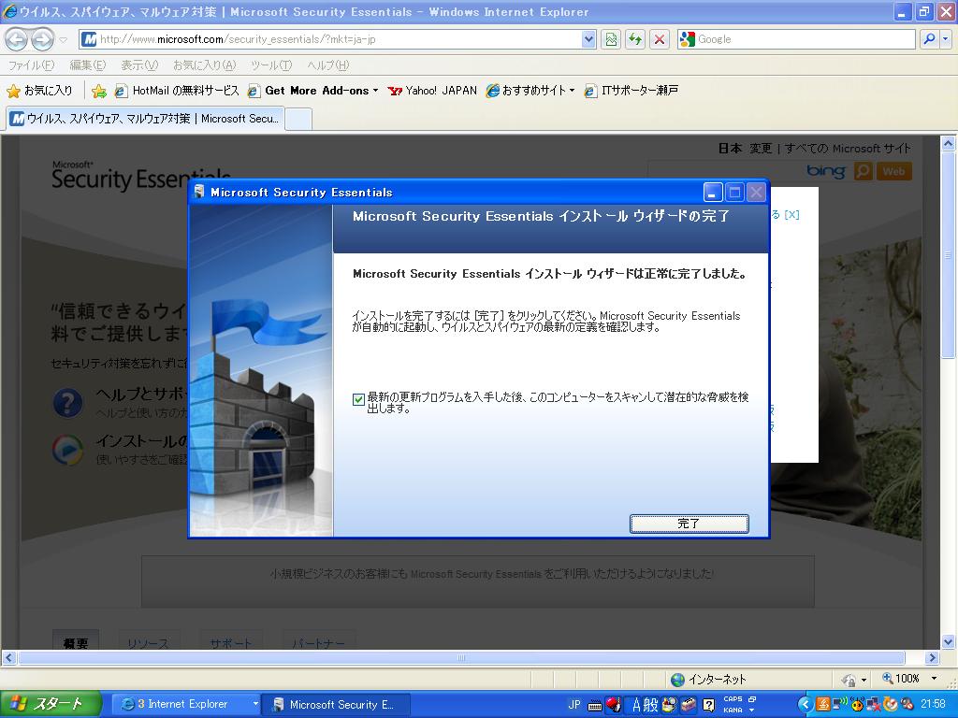The width and height of the screenshot is (958, 718).
Task: Click the すべての Microsoft サイト link
Action: click(x=848, y=149)
